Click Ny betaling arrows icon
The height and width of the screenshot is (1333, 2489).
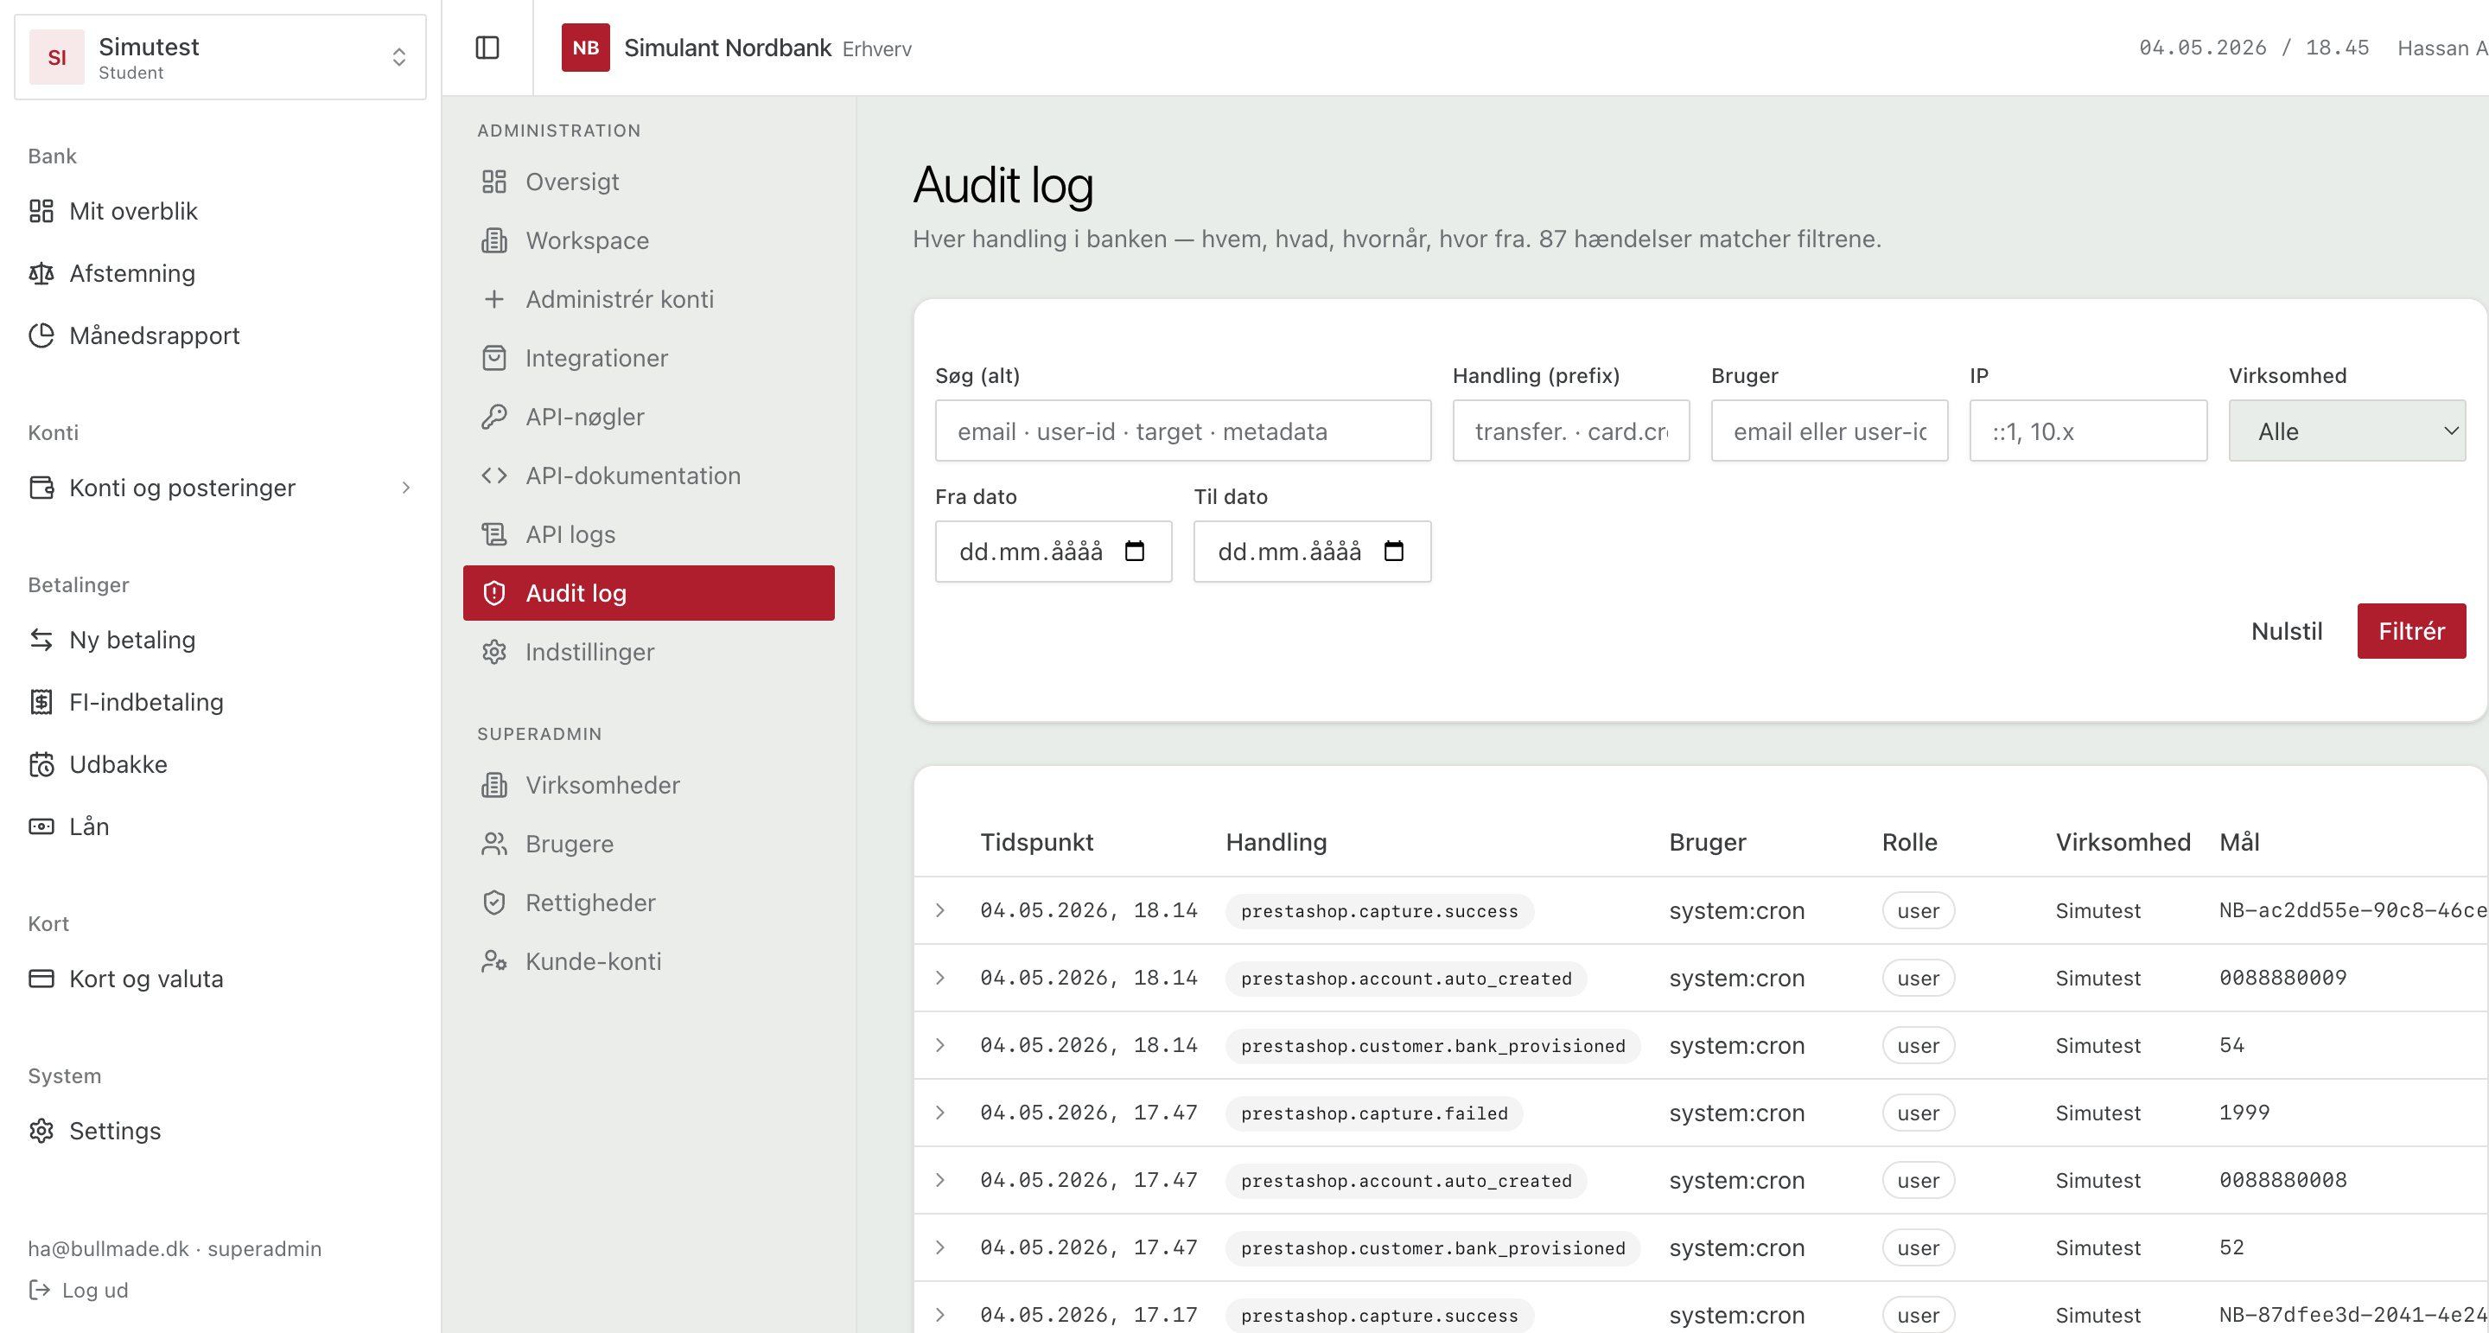[x=41, y=640]
